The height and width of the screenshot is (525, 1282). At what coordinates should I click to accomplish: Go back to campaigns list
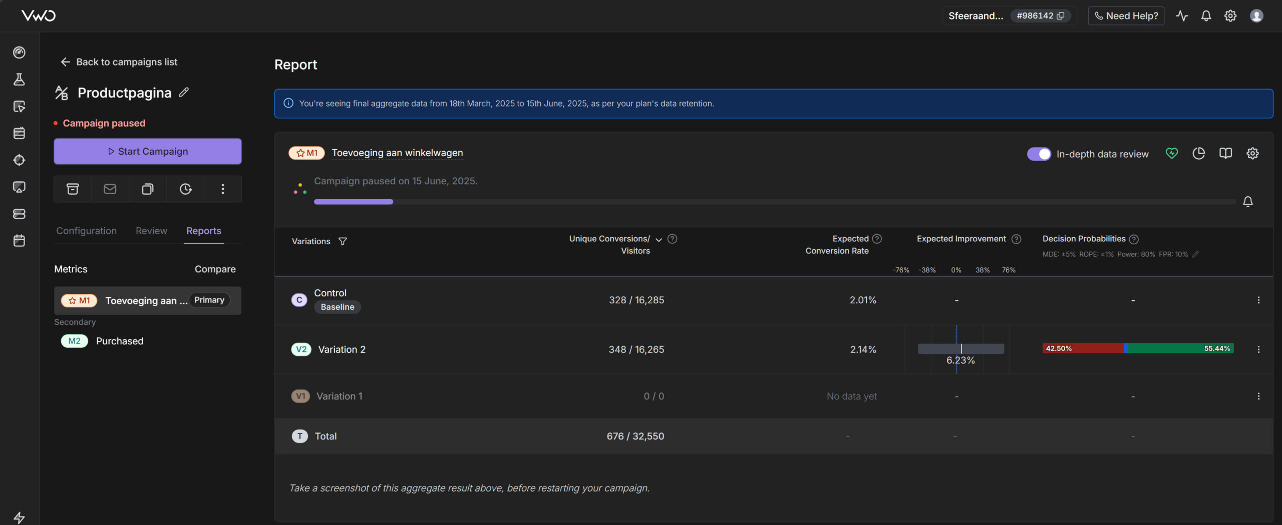coord(119,62)
